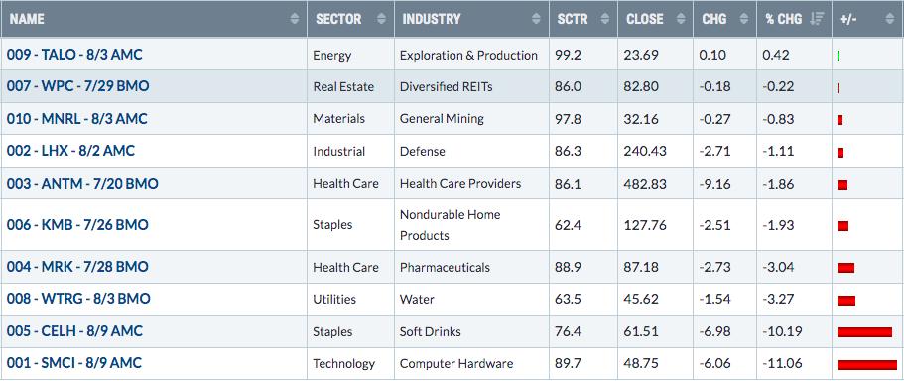This screenshot has height=381, width=904.
Task: Click the 002 - LHX - 8/2 AMC link
Action: click(x=70, y=151)
